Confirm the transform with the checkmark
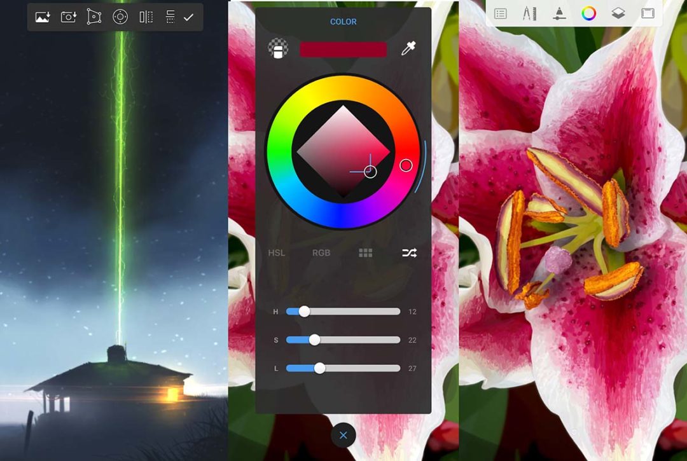 (188, 17)
